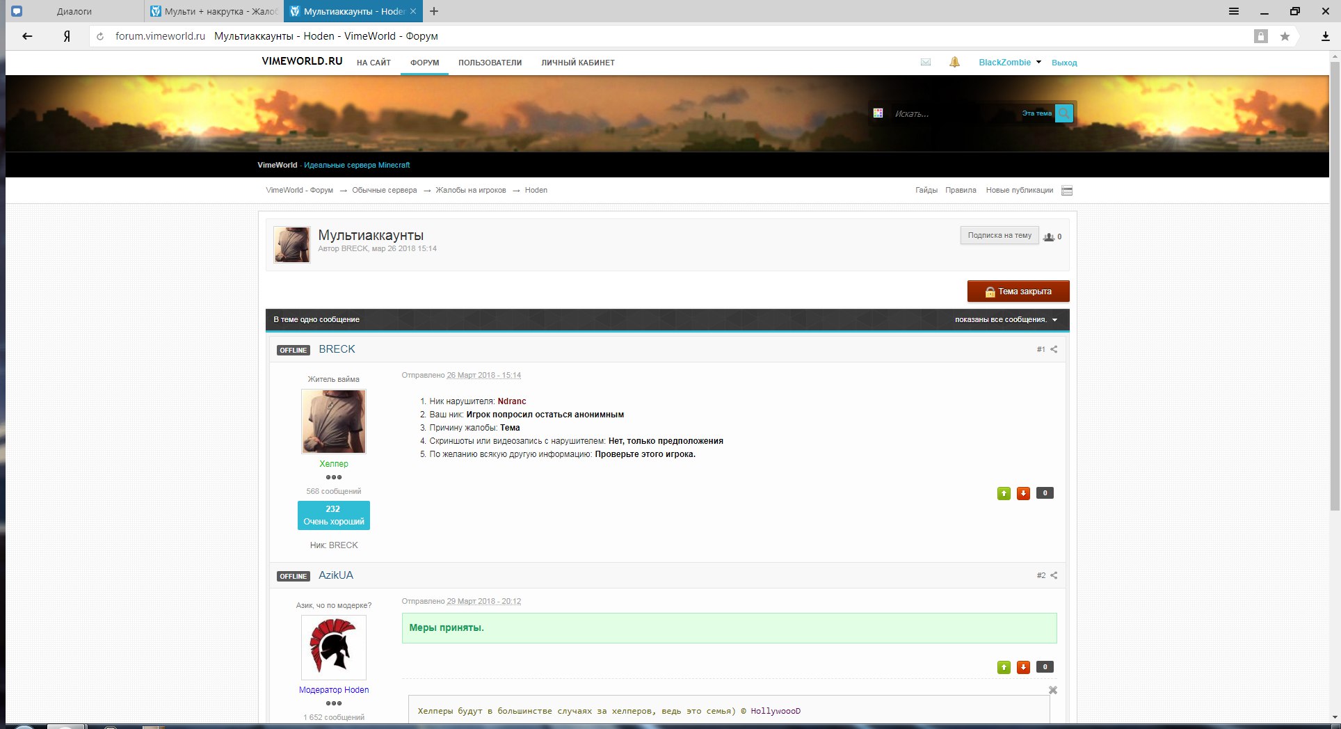Click the page vertical scrollbar
The width and height of the screenshot is (1341, 729).
(x=1335, y=285)
